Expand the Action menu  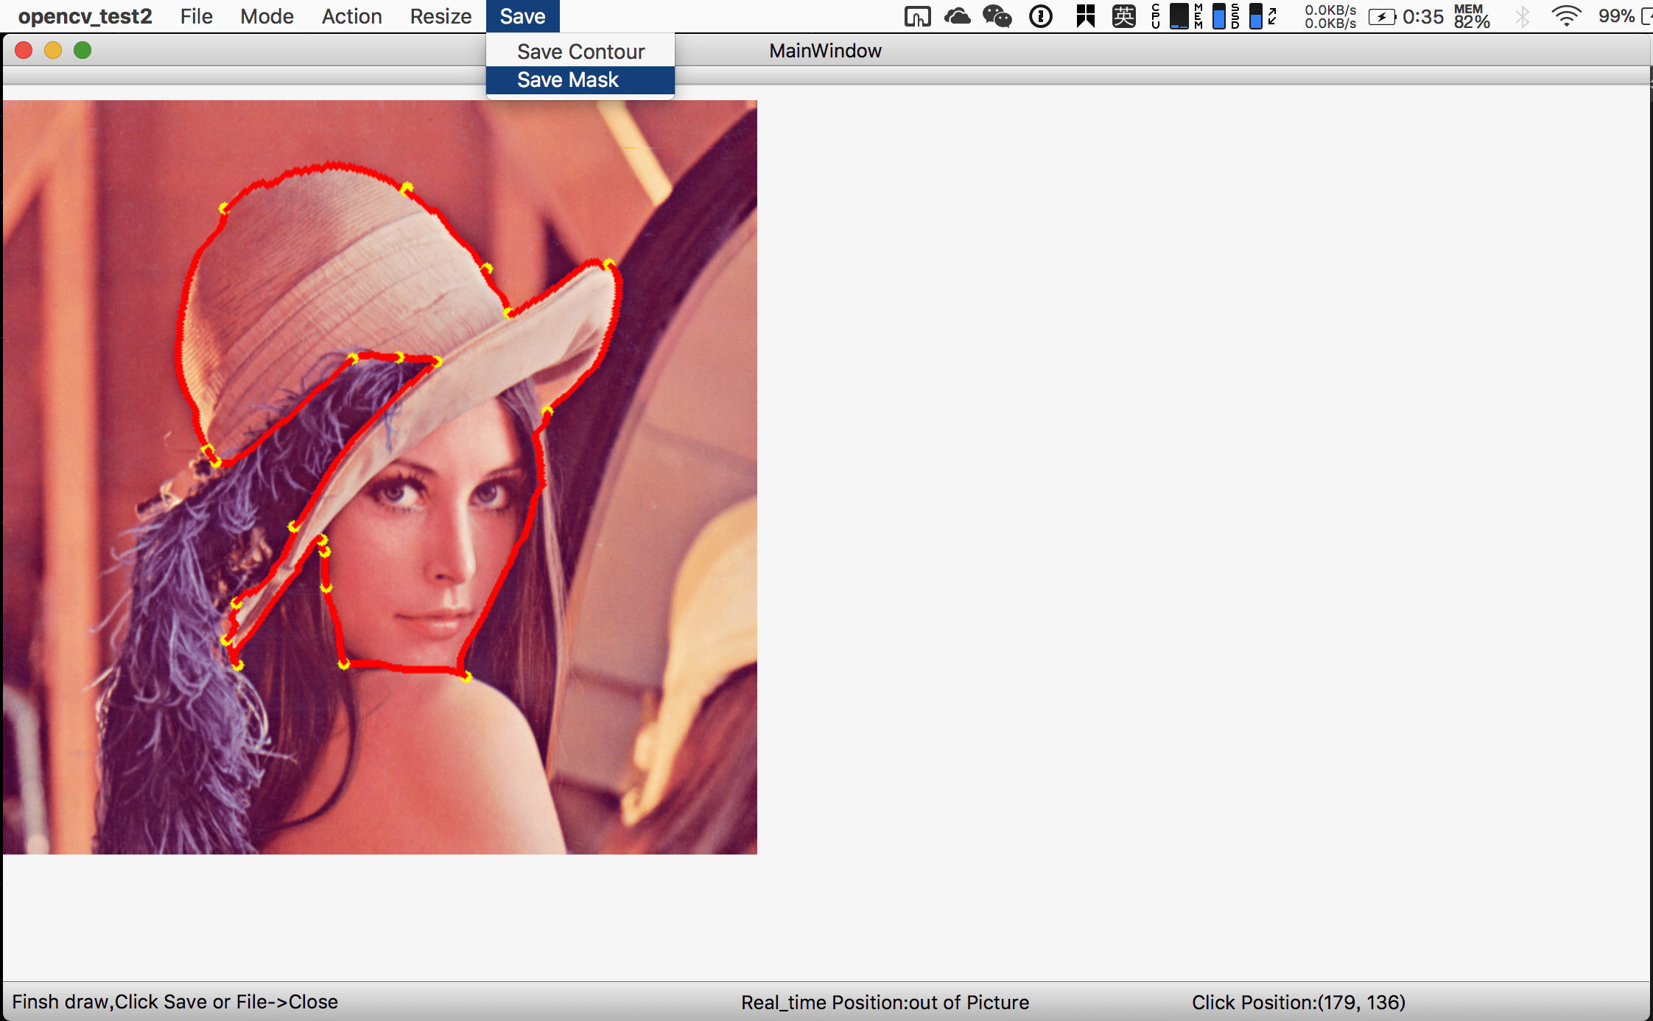(351, 16)
